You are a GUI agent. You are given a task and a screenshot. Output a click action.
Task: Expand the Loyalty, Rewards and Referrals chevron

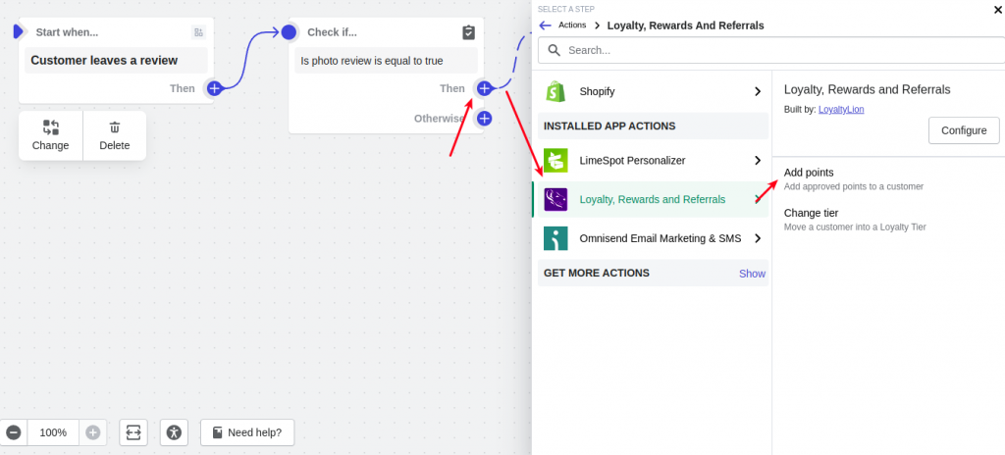click(x=758, y=199)
